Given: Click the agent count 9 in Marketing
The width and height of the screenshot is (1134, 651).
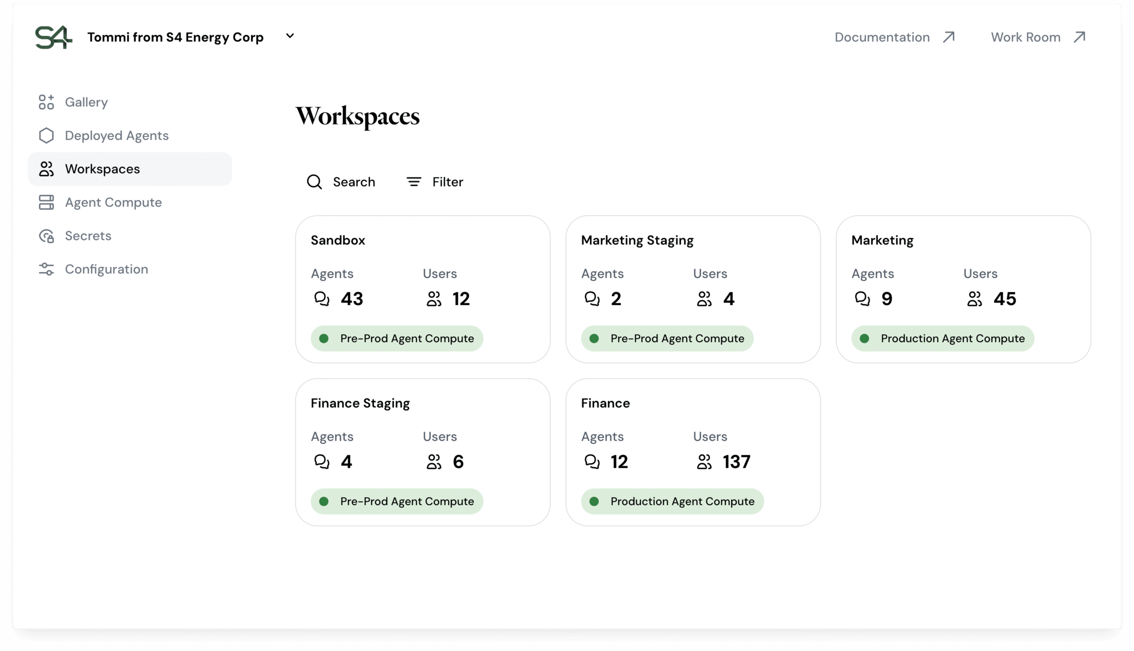Looking at the screenshot, I should pyautogui.click(x=887, y=298).
